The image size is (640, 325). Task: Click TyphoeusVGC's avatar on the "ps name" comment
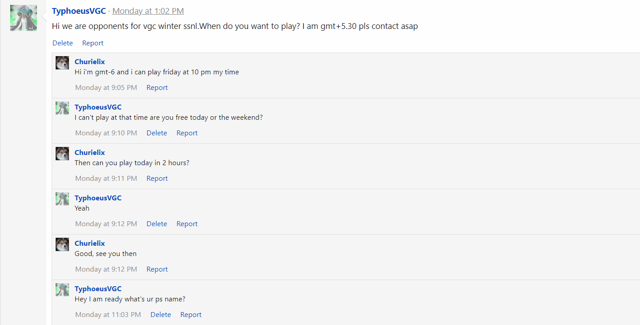[62, 290]
